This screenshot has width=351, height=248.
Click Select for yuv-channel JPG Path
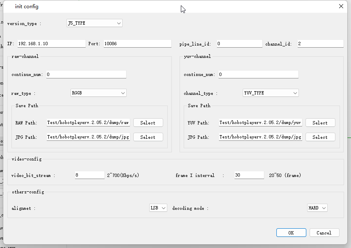(x=320, y=137)
